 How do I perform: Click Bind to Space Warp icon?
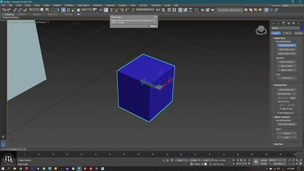pos(25,10)
